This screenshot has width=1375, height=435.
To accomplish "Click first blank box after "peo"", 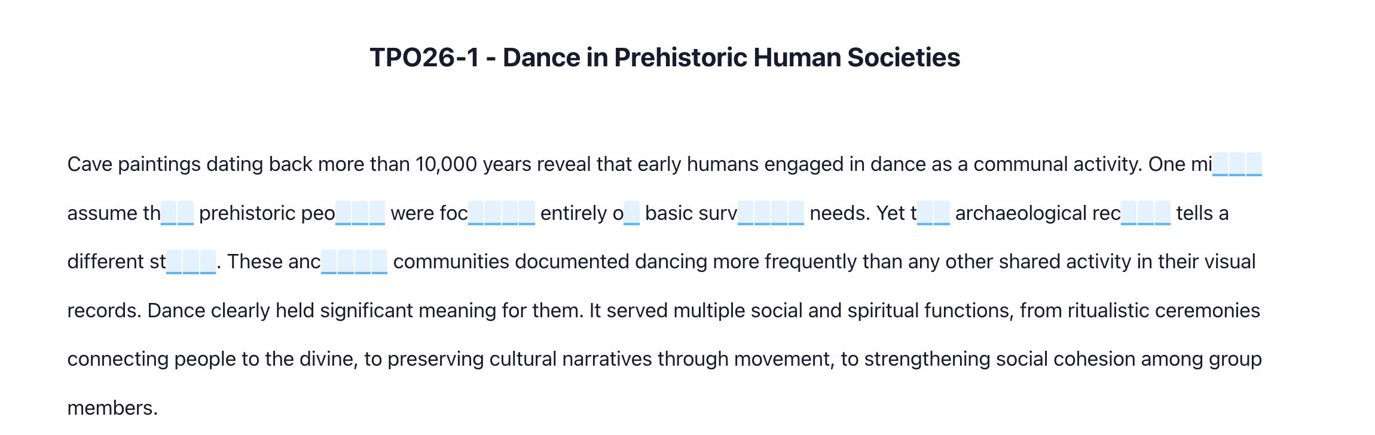I will point(344,213).
